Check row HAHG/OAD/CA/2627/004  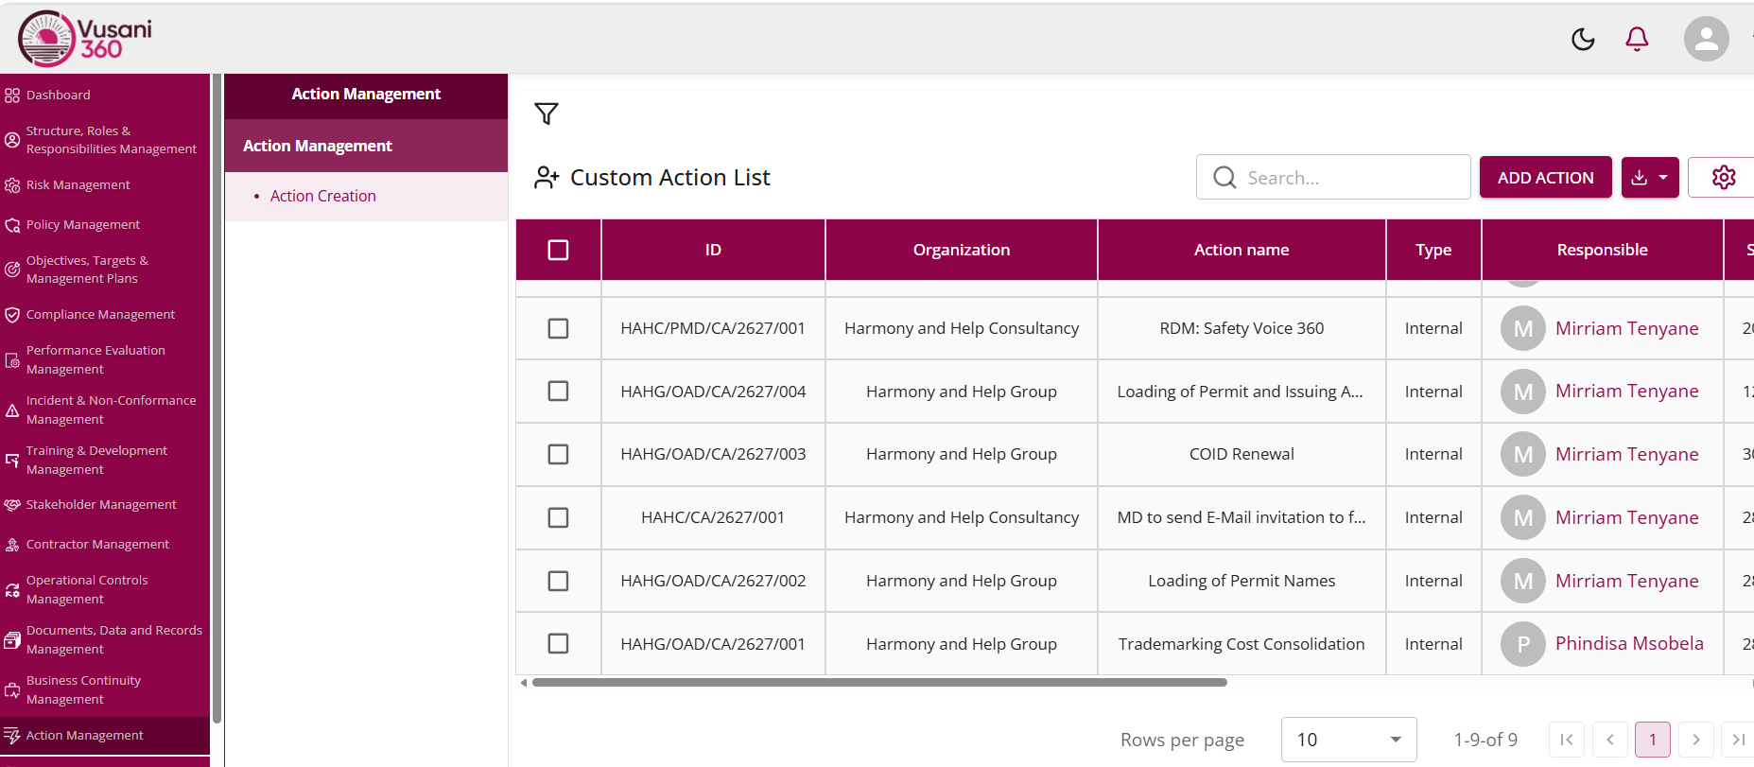point(558,392)
